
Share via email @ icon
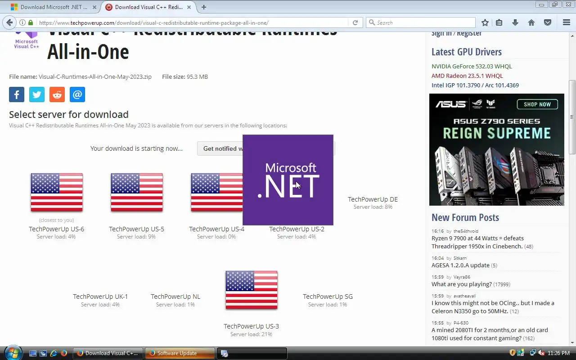click(x=77, y=94)
